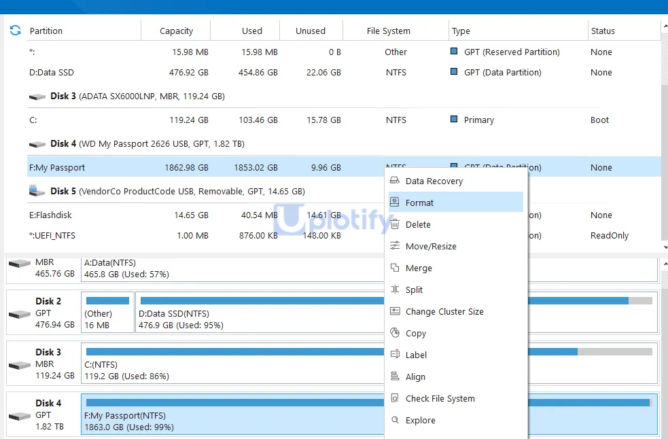This screenshot has height=439, width=668.
Task: Select Copy in the context menu
Action: click(456, 333)
